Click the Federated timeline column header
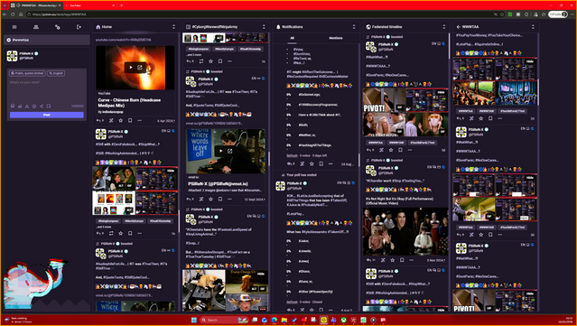Image resolution: width=577 pixels, height=326 pixels. [402, 27]
